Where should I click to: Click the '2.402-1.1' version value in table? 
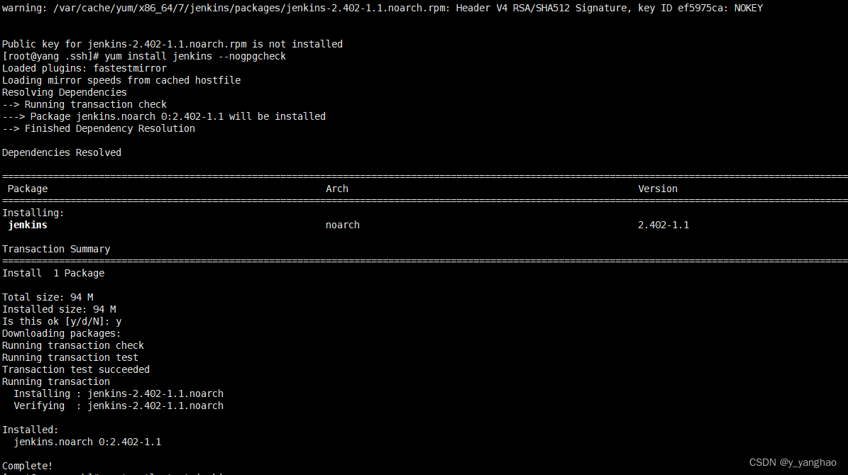point(663,225)
